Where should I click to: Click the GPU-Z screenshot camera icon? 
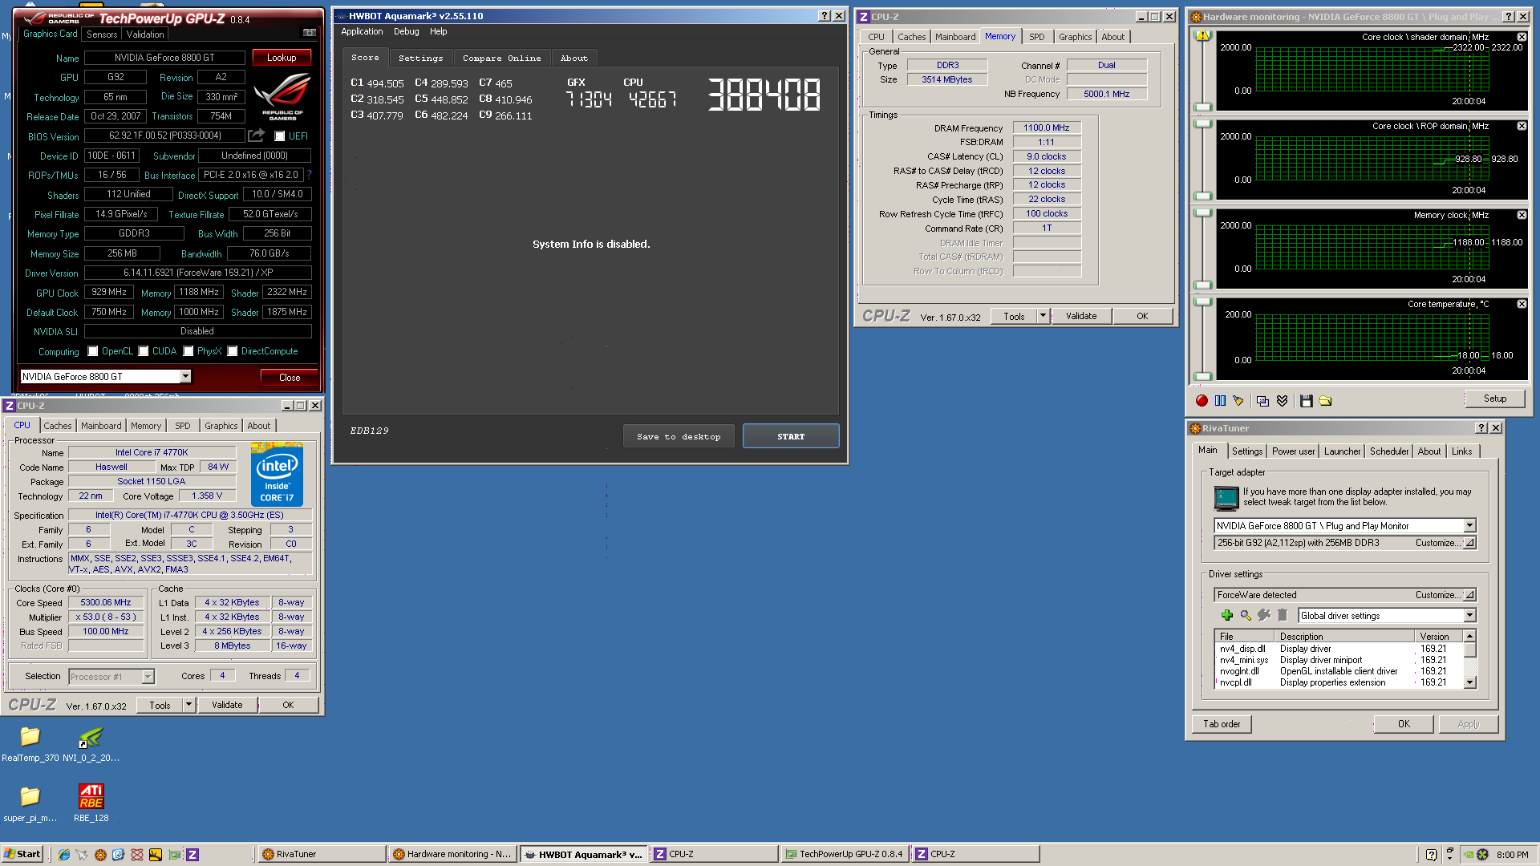pos(309,33)
